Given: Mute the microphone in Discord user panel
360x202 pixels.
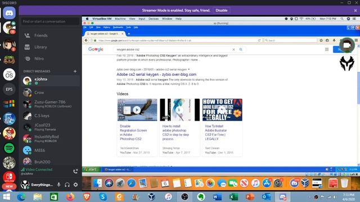Looking at the screenshot, I should (x=58, y=185).
